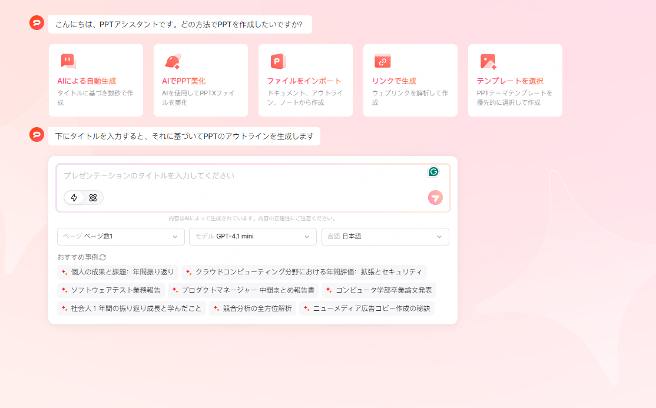This screenshot has width=656, height=408.
Task: Choose the クラウドコンピューティング年間評価 example
Action: point(304,272)
